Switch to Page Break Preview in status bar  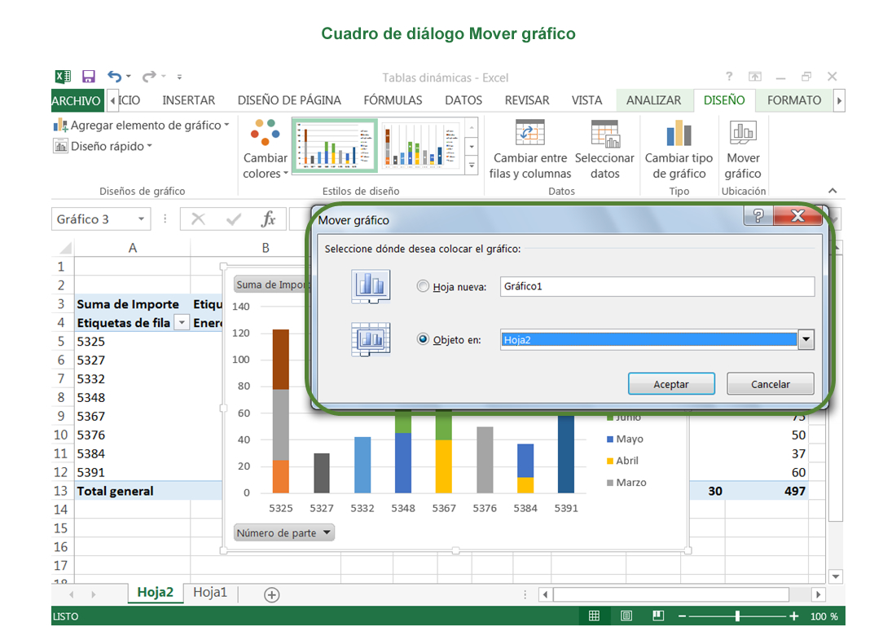[x=658, y=616]
